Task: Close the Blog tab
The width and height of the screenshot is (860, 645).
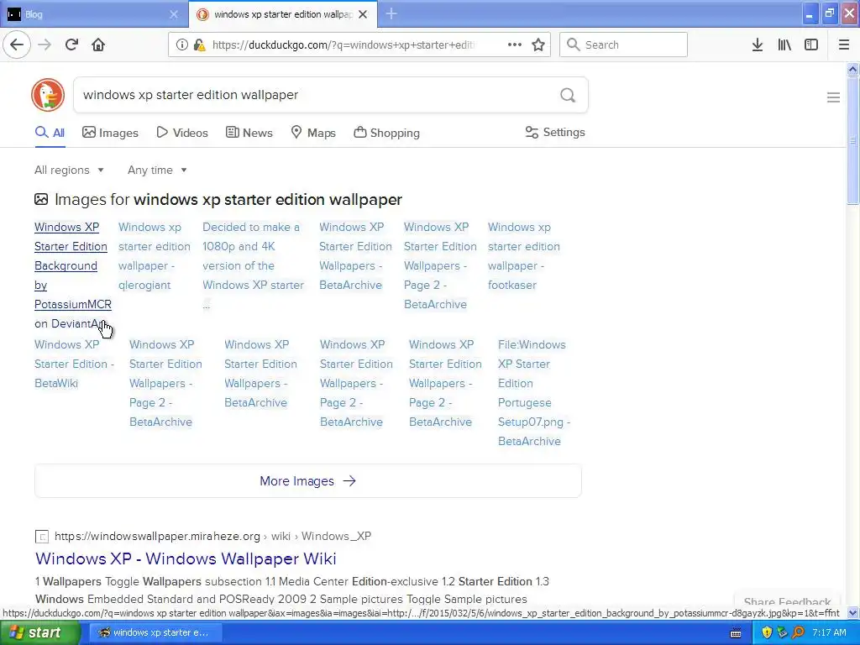Action: click(174, 14)
